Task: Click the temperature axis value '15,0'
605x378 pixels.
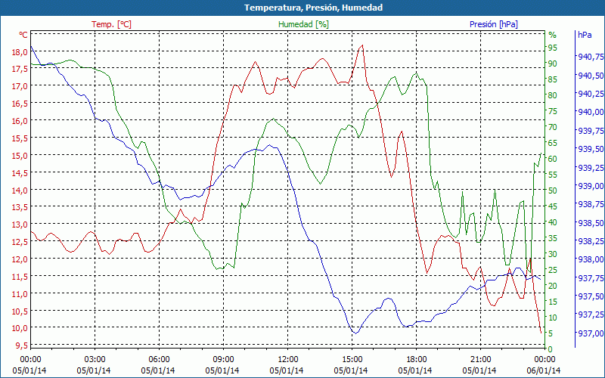Action: pos(20,156)
